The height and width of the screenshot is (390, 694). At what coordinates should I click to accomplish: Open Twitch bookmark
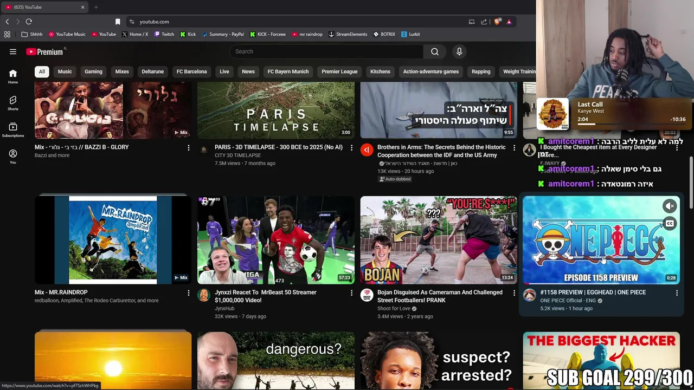coord(164,34)
